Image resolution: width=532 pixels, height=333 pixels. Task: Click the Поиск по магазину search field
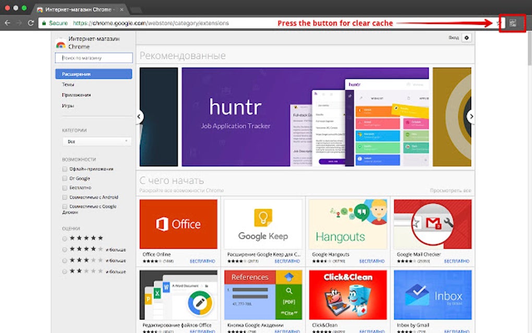pyautogui.click(x=93, y=58)
